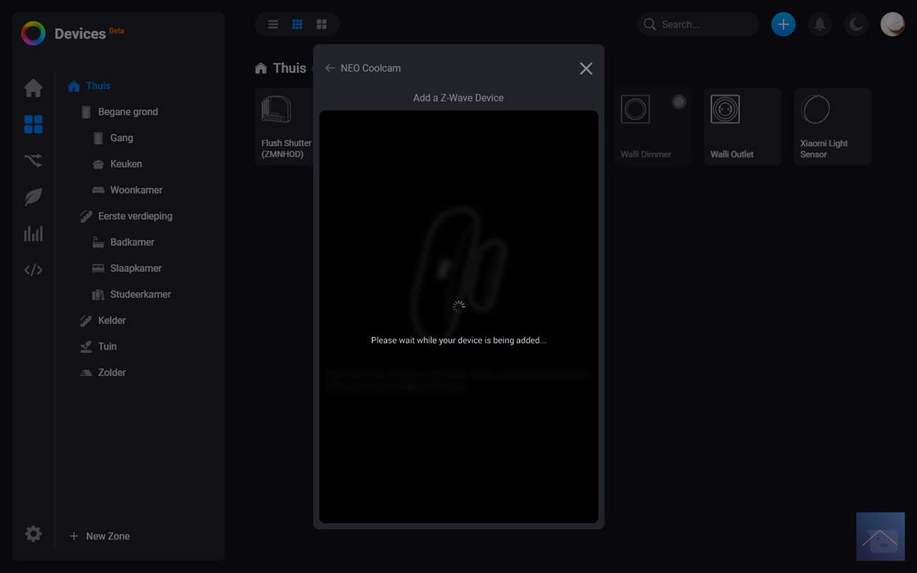Click the blue plus add button

pos(783,25)
